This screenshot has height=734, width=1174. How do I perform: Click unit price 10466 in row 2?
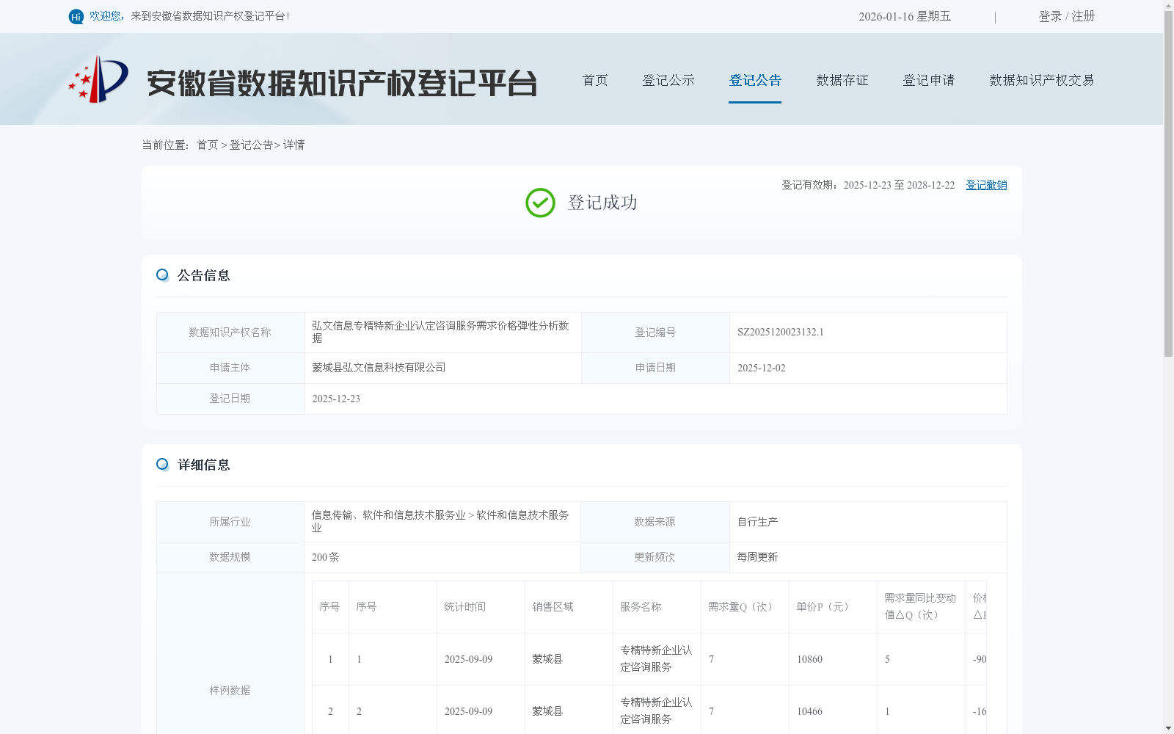pos(810,711)
